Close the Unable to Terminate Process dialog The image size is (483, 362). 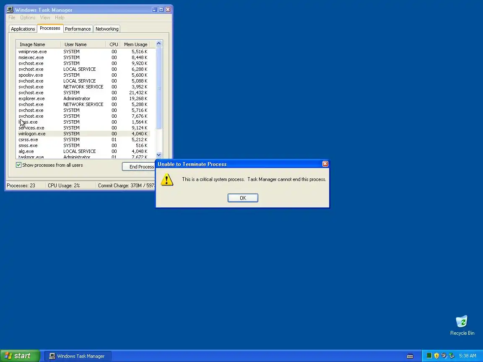point(325,164)
